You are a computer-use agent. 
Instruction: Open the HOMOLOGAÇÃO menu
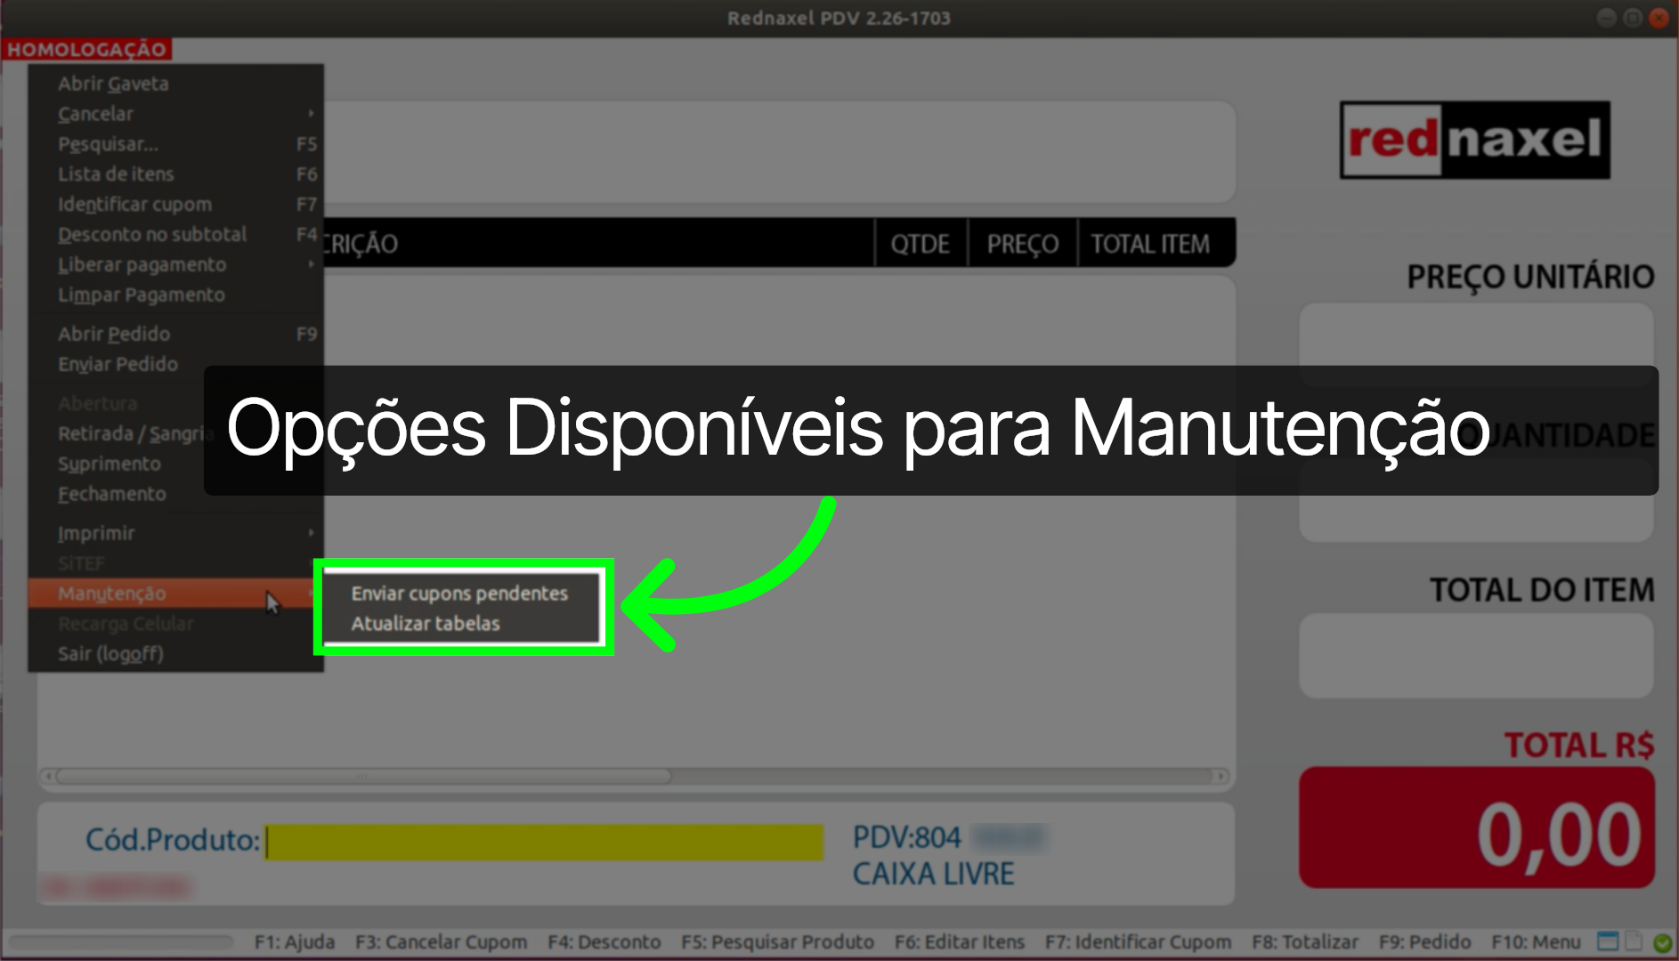pyautogui.click(x=87, y=50)
